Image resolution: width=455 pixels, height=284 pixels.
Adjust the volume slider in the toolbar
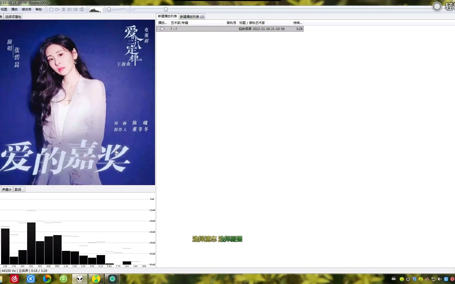(117, 9)
